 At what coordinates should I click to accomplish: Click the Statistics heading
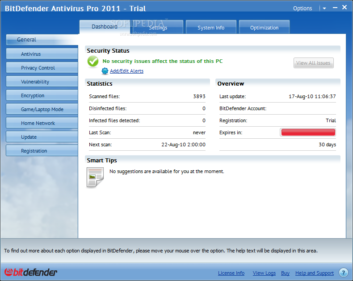tap(100, 83)
